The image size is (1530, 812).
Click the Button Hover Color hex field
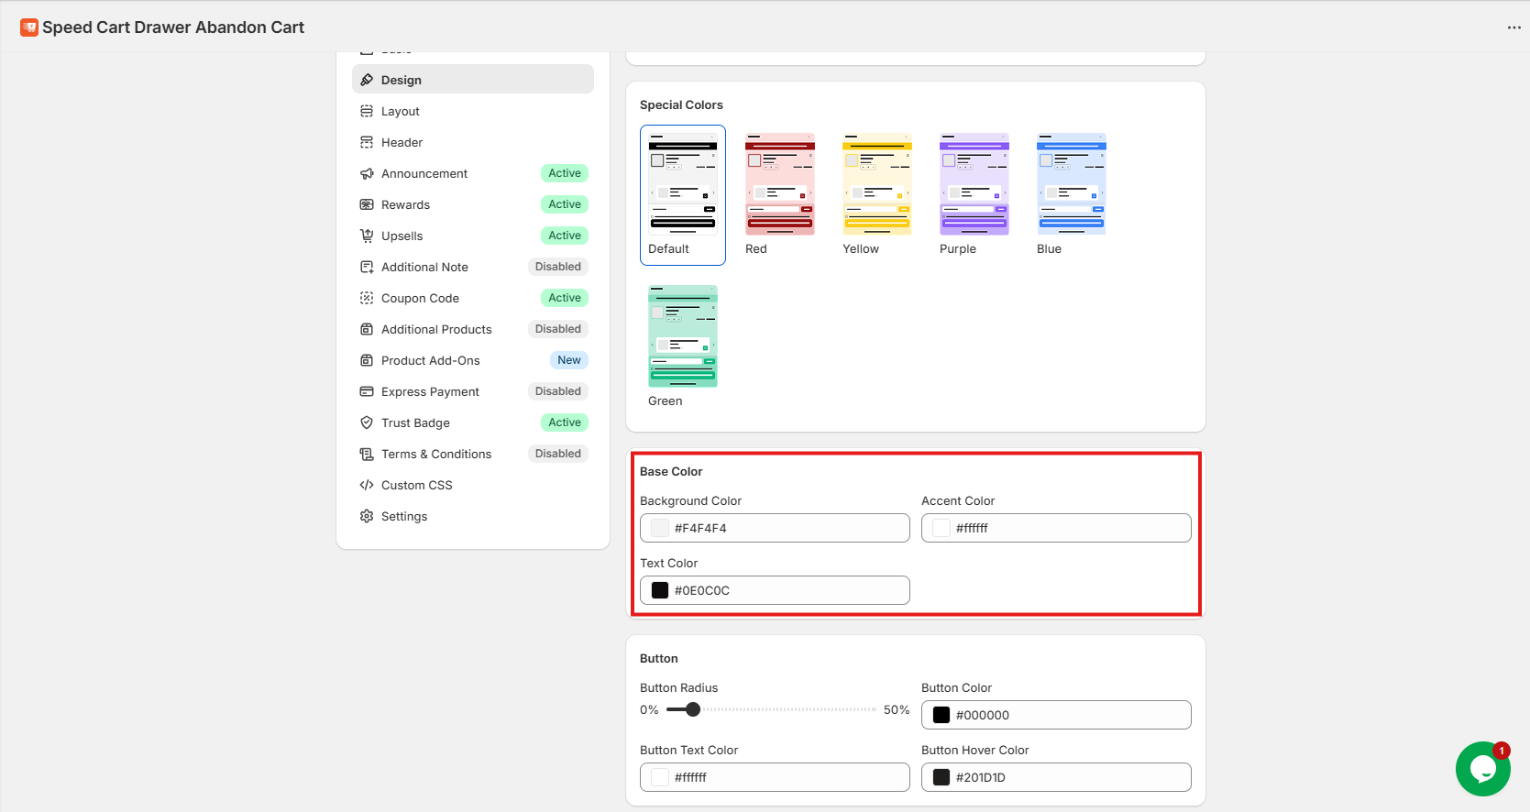pyautogui.click(x=1068, y=777)
